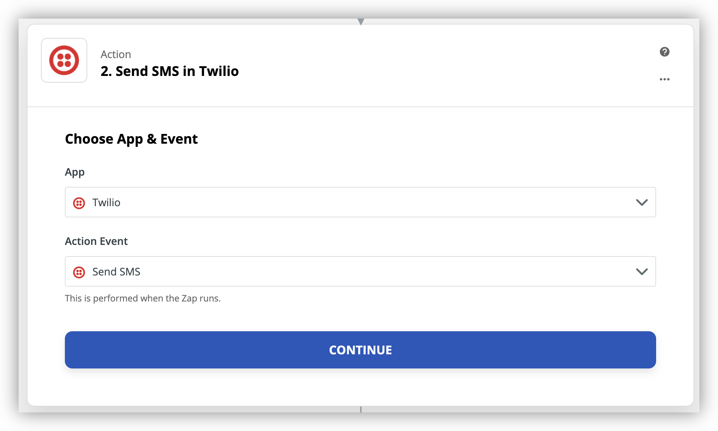Screen dimensions: 718x431
Task: Select the Send SMS text in event field
Action: (116, 272)
